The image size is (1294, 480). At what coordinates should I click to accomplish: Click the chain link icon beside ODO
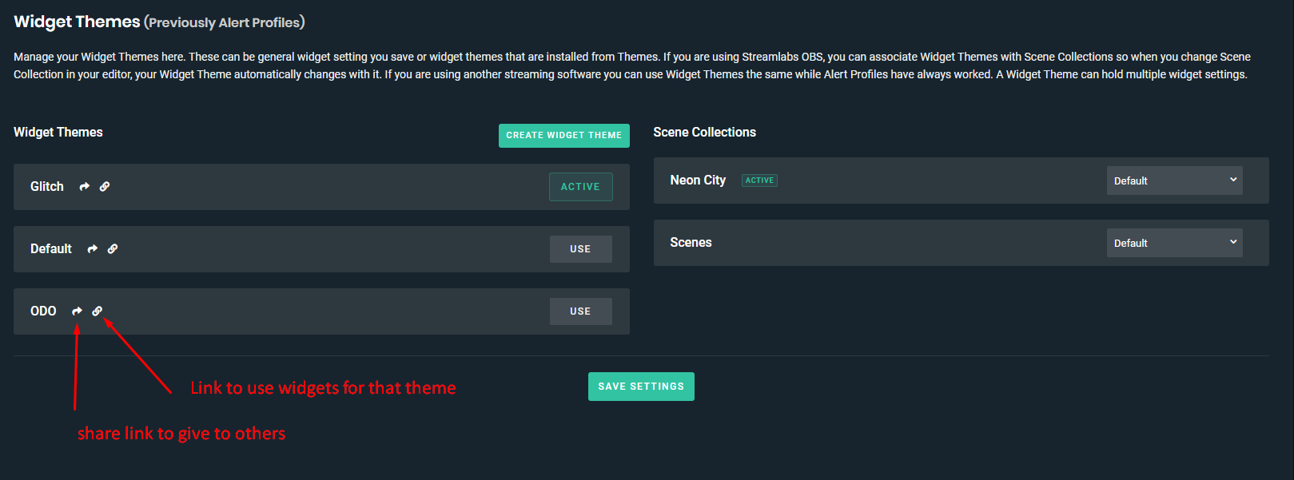(98, 311)
